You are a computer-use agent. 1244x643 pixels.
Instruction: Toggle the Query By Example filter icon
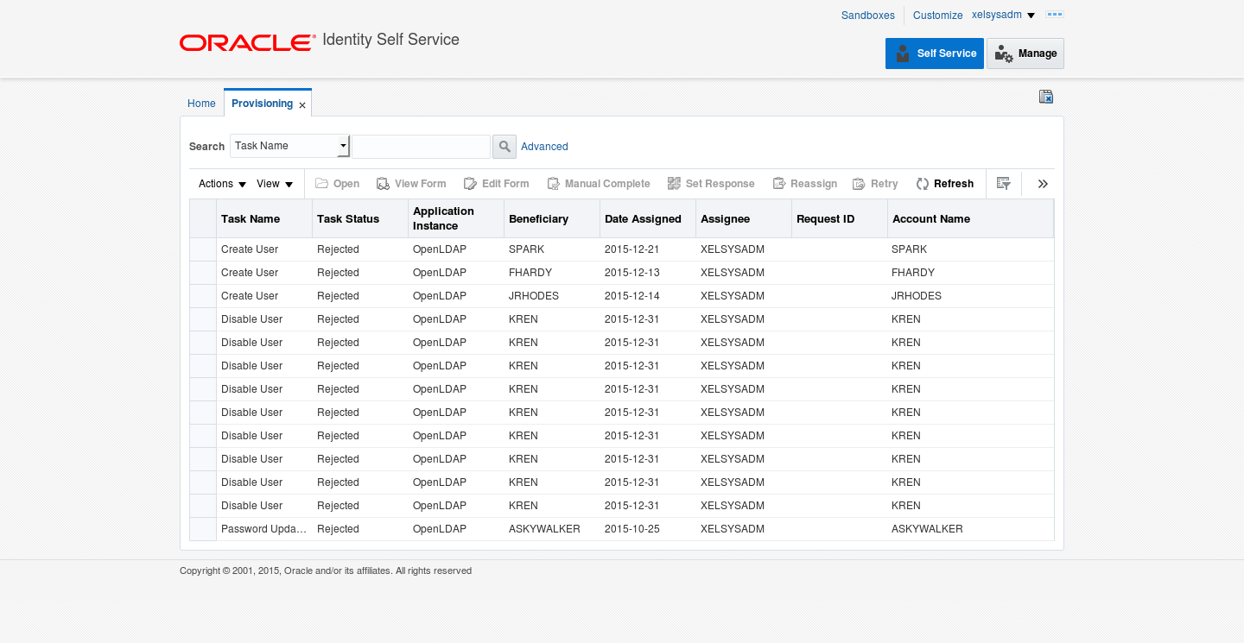[x=1004, y=183]
